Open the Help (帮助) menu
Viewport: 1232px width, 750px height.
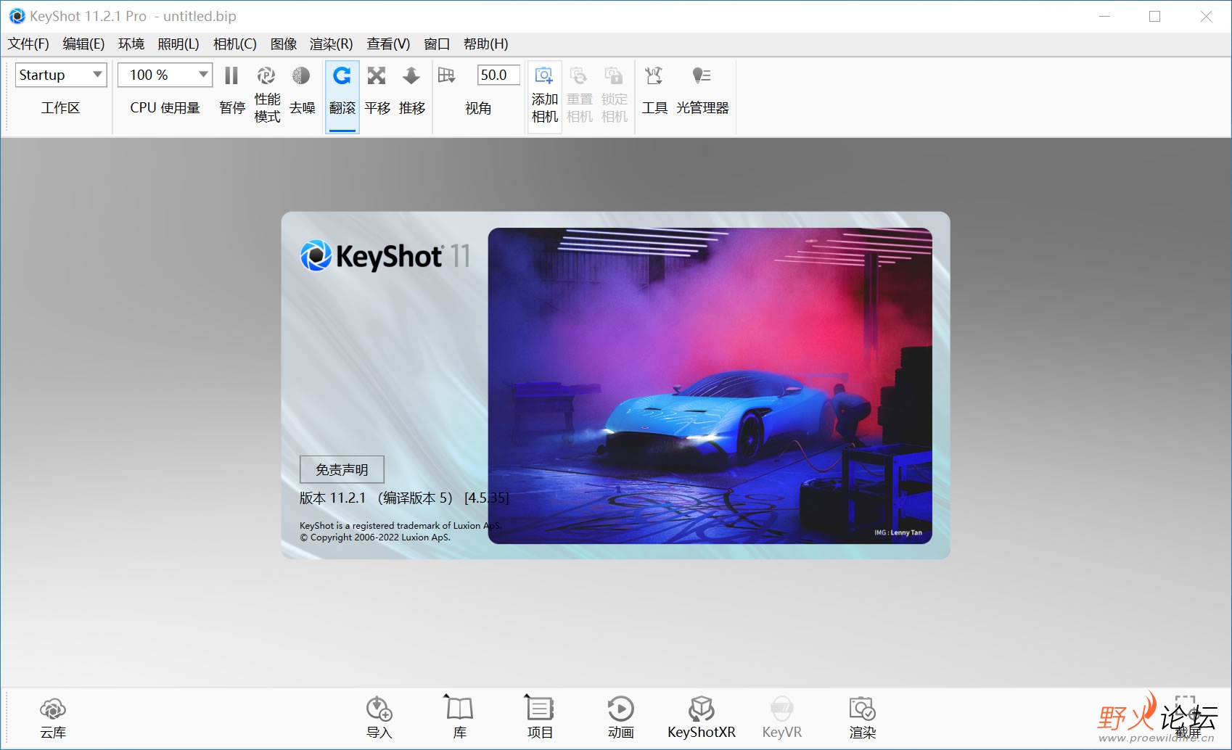coord(485,44)
